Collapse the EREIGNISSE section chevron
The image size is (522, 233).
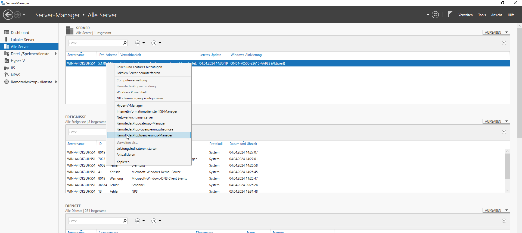click(x=504, y=132)
